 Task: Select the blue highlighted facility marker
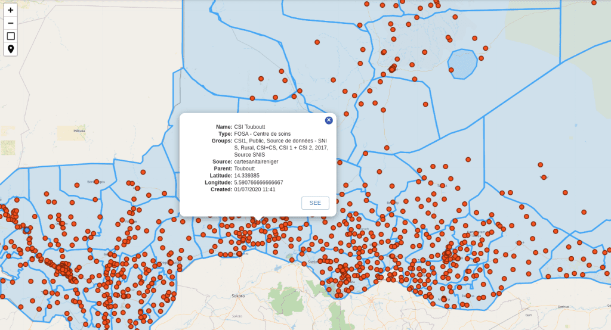pyautogui.click(x=26, y=229)
